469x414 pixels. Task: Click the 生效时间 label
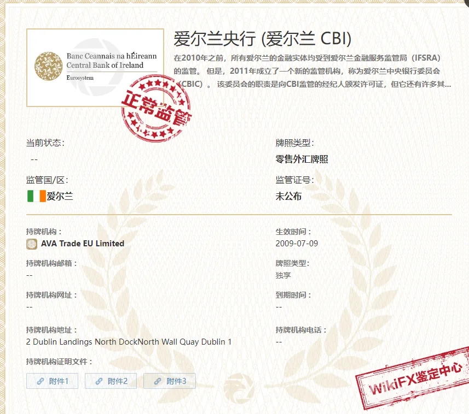[x=293, y=232]
